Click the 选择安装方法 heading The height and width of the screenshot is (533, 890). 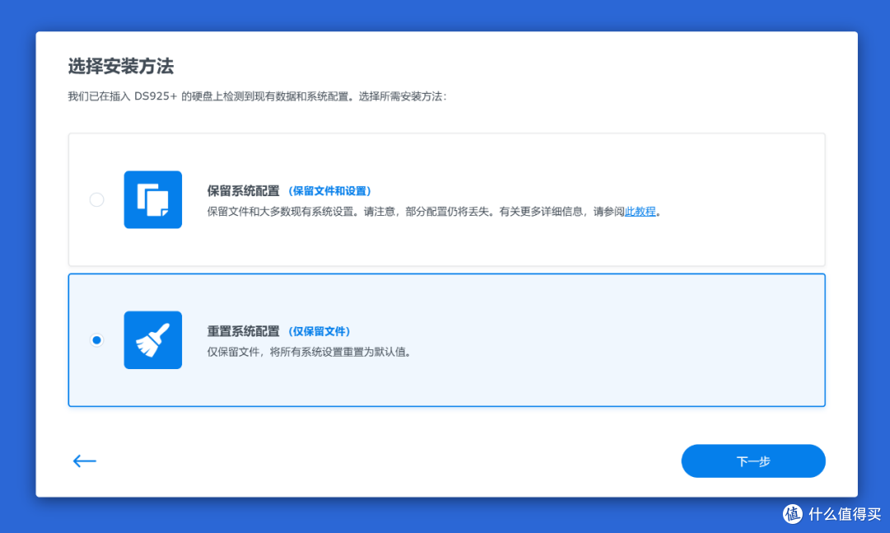[121, 67]
